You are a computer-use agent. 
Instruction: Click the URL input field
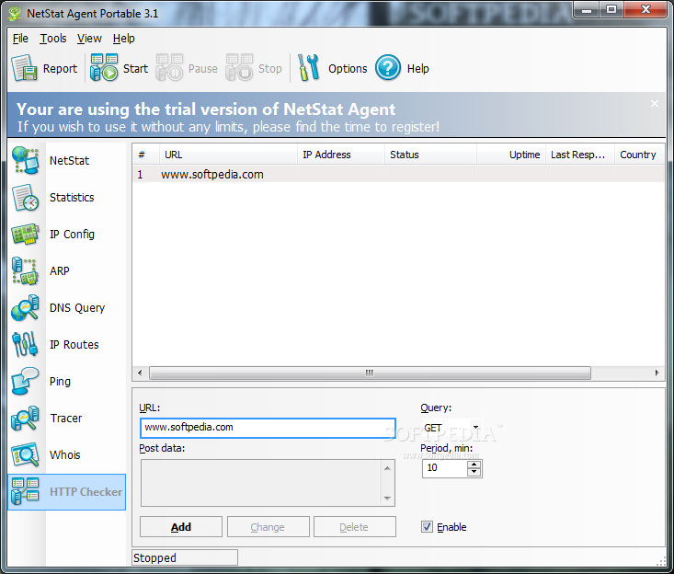click(x=268, y=428)
